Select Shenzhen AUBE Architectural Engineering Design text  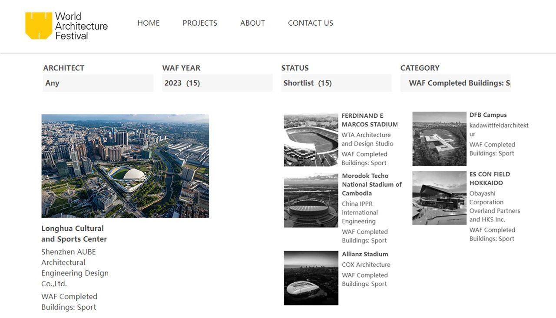click(75, 268)
